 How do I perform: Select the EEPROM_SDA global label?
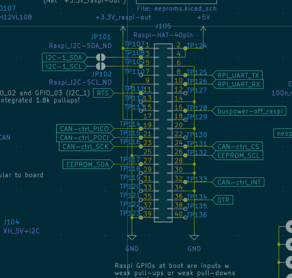88,165
